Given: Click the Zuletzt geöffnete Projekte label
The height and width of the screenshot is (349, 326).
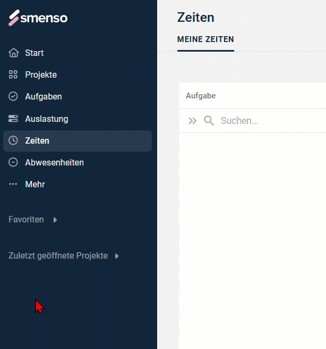Looking at the screenshot, I should click(x=58, y=256).
